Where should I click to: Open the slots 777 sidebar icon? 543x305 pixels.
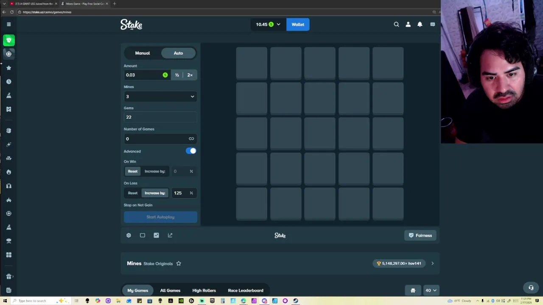click(8, 158)
